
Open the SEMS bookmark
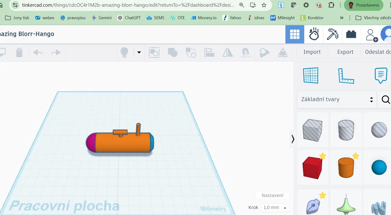[x=155, y=18]
